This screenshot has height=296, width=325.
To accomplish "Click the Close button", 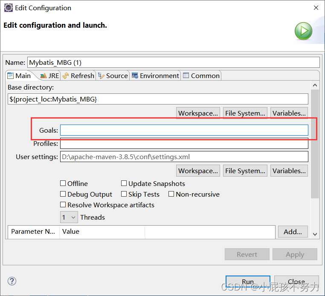I will 296,281.
